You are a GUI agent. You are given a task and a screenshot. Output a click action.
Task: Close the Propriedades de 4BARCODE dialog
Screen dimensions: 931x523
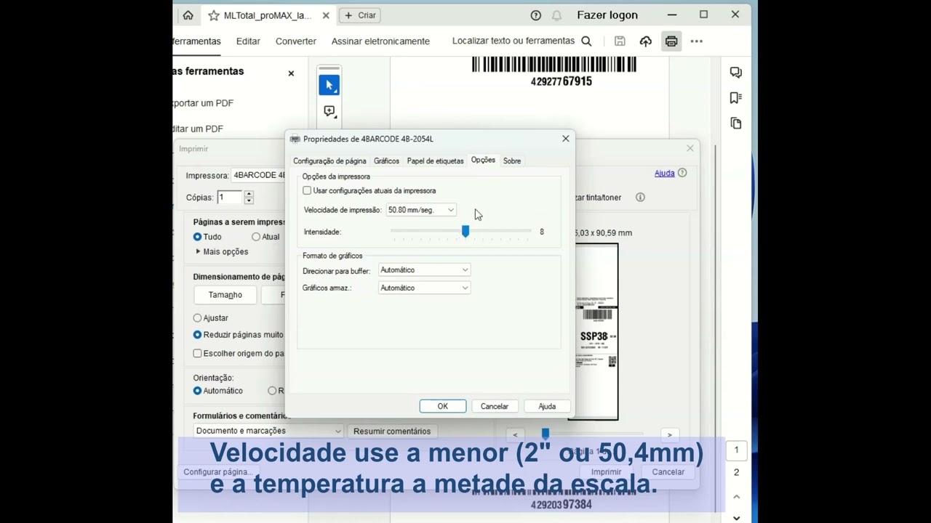565,139
